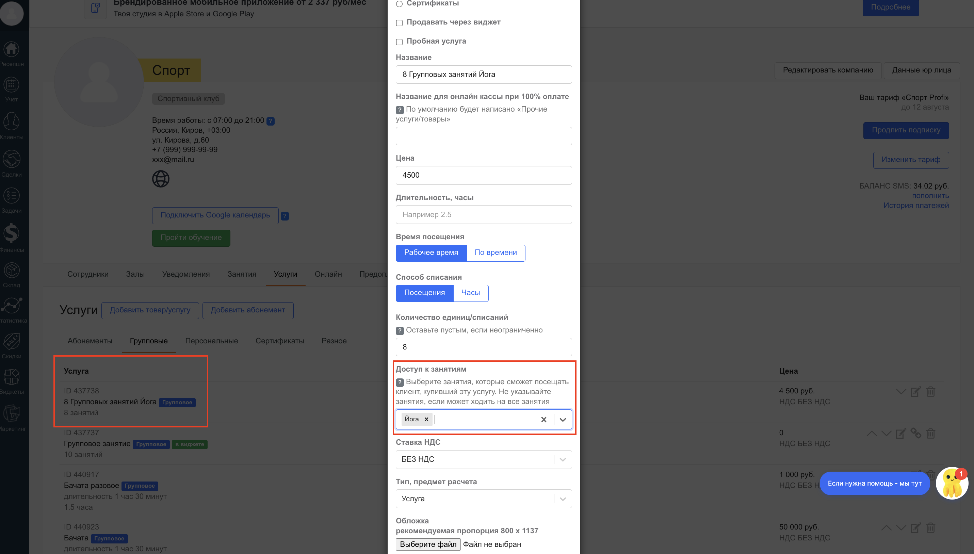Switch to Персональные tab
974x554 pixels.
click(212, 341)
